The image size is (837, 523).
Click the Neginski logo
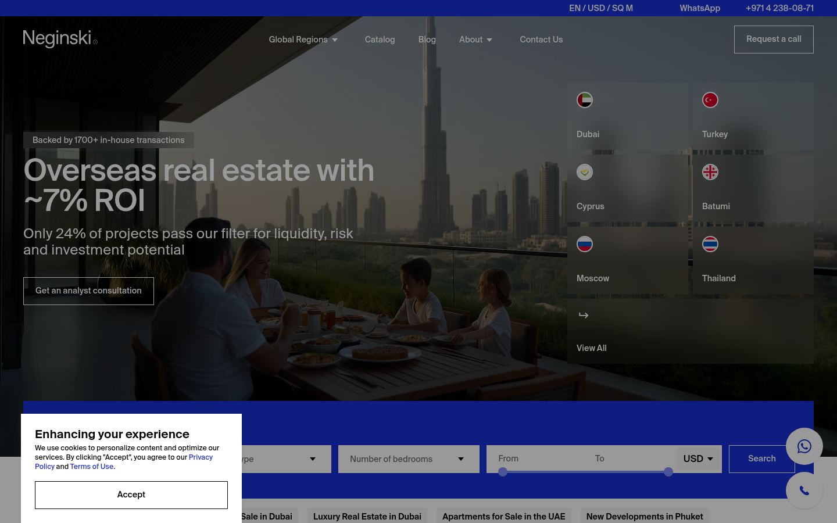click(60, 39)
